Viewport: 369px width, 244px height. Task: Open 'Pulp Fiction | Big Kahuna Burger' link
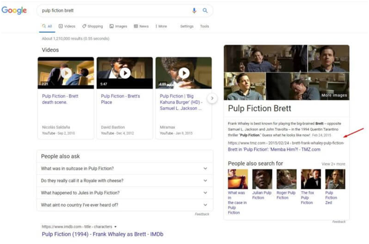point(181,102)
